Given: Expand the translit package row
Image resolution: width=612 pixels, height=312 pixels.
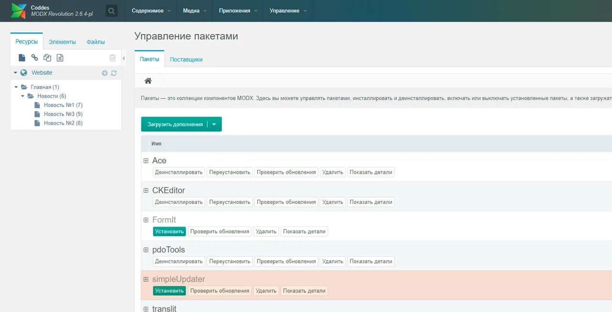Looking at the screenshot, I should pos(146,309).
